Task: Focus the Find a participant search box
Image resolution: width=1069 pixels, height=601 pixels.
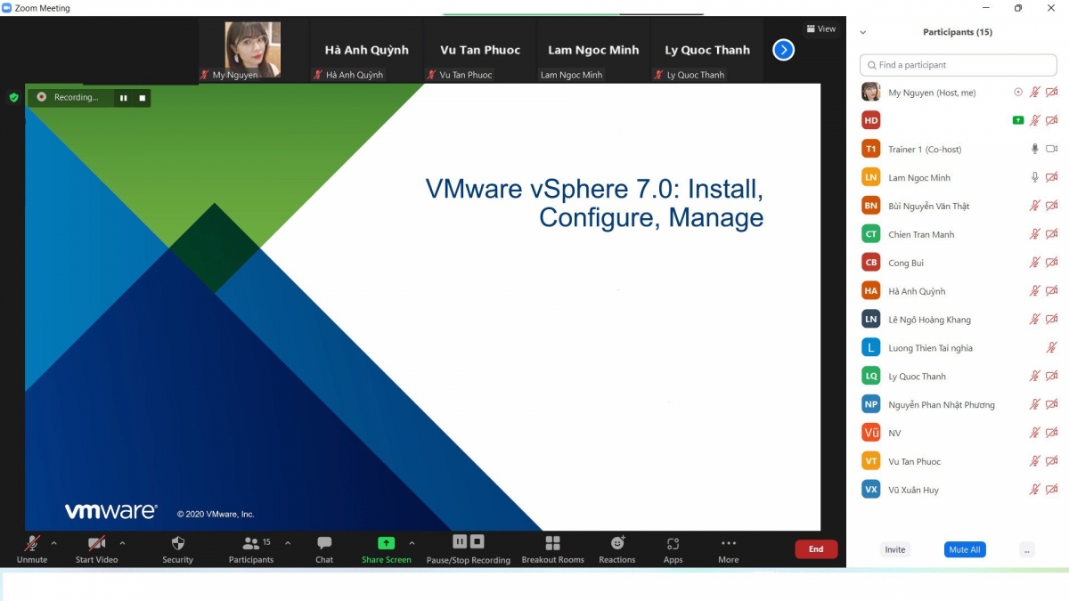Action: 958,65
